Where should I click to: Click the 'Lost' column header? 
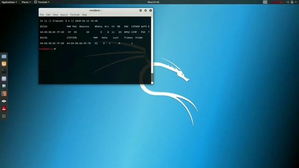(116, 38)
